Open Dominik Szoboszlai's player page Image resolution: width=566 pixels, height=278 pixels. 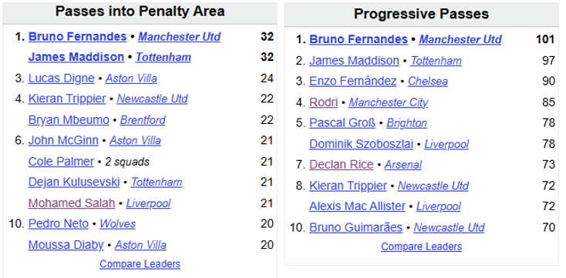(362, 144)
